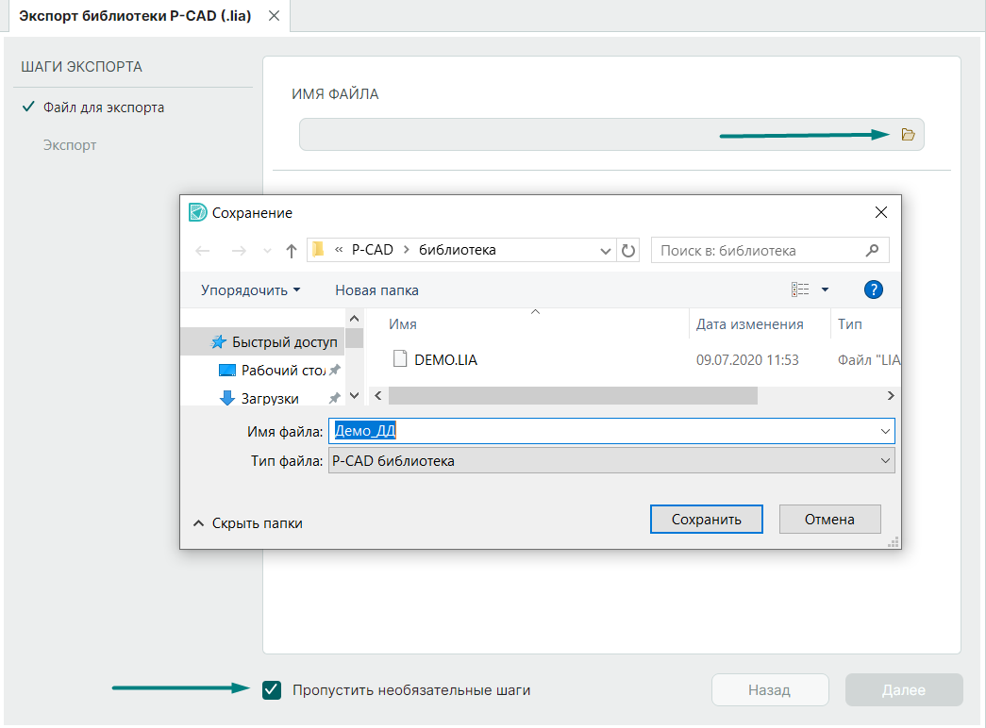986x728 pixels.
Task: Open the 'Тип файла' dropdown
Action: (x=884, y=461)
